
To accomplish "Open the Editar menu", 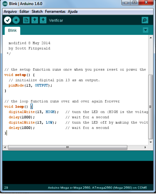I will [24, 12].
